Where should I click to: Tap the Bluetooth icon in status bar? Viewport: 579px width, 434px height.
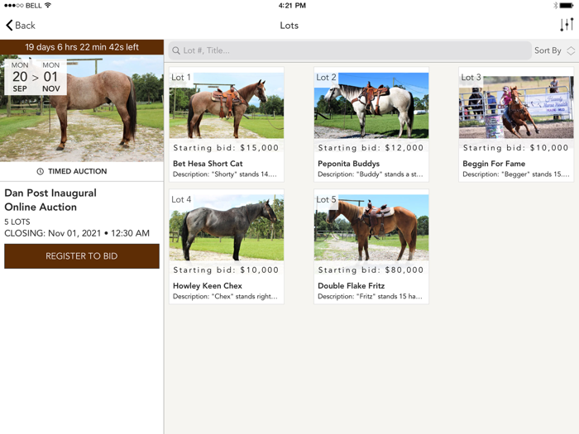pos(555,5)
